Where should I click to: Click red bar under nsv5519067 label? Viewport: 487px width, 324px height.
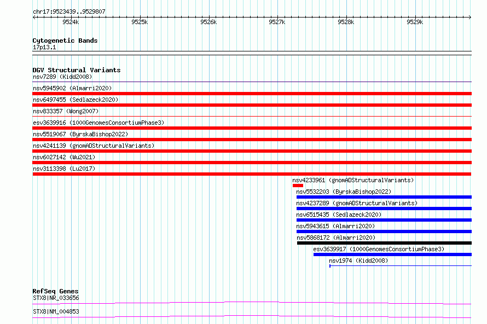pos(252,140)
